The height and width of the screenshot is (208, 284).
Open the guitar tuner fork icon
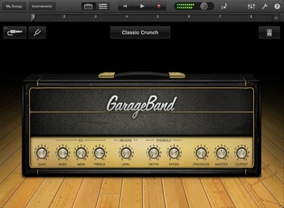coord(37,32)
